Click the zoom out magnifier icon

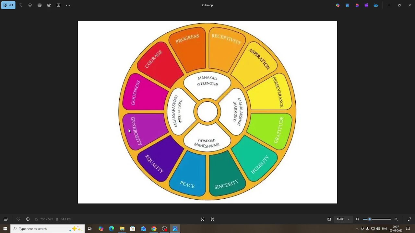(358, 219)
